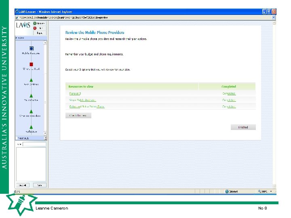Viewport: 291px width, 218px height.
Task: Click the Check for new button
Action: pos(78,115)
